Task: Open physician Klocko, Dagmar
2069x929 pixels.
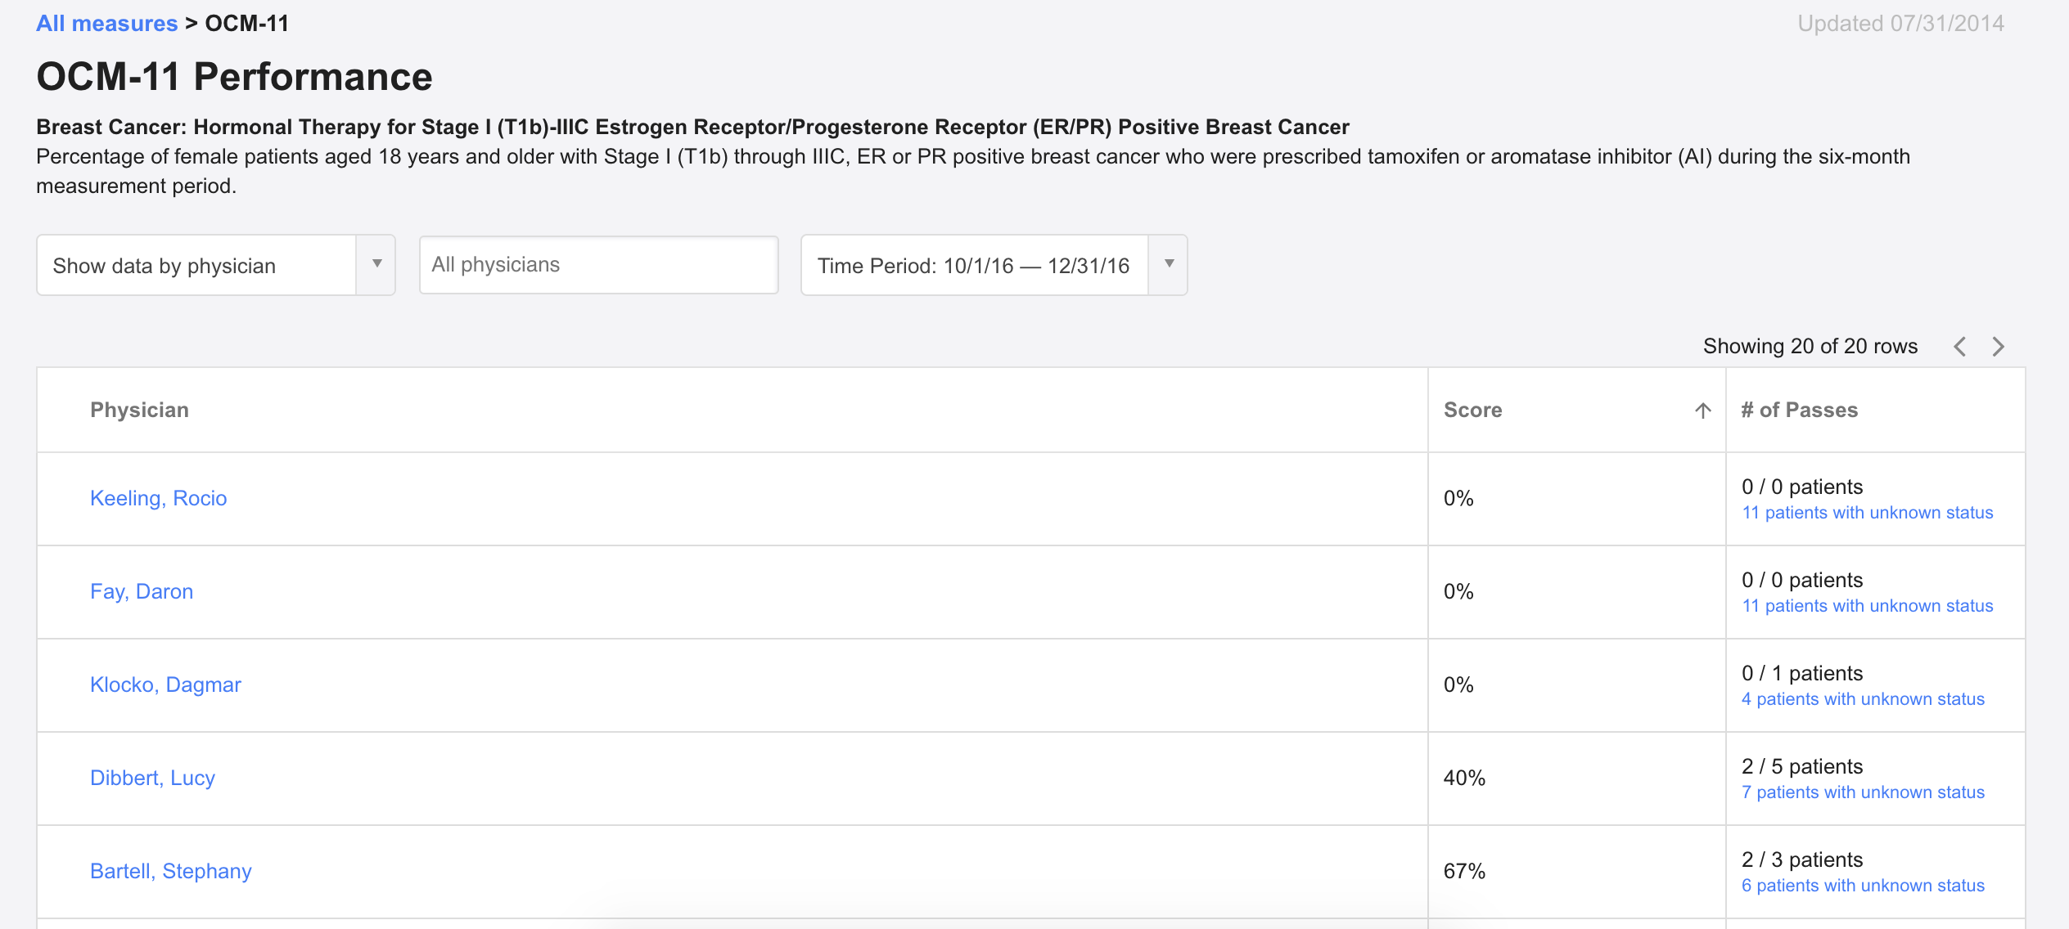Action: 165,684
